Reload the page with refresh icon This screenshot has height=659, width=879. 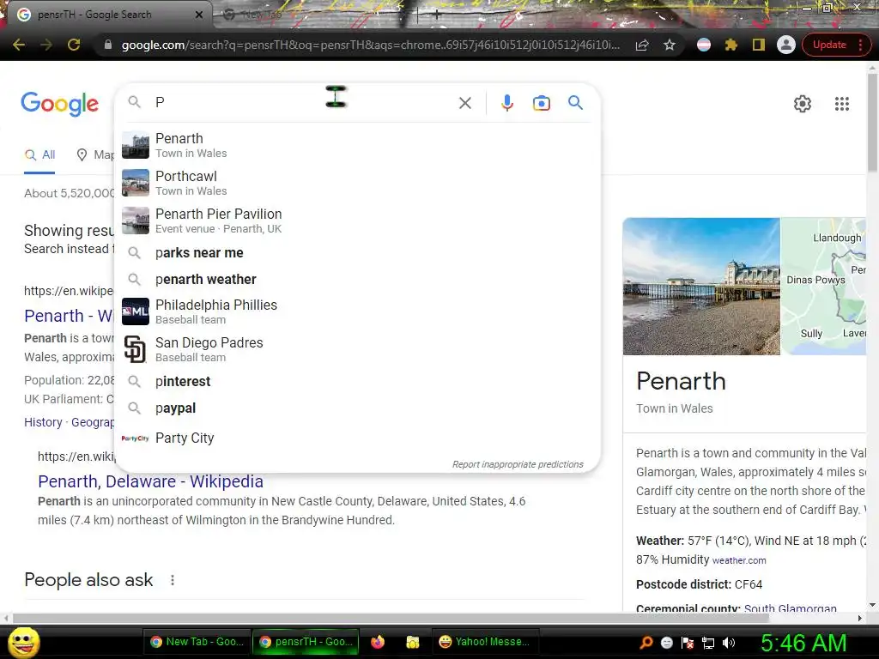pyautogui.click(x=74, y=45)
